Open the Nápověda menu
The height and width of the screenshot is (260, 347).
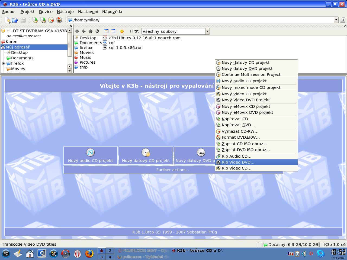(x=112, y=12)
